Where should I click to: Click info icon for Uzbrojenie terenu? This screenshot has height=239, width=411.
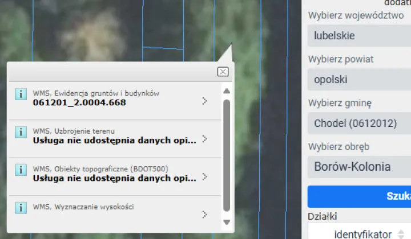[21, 132]
